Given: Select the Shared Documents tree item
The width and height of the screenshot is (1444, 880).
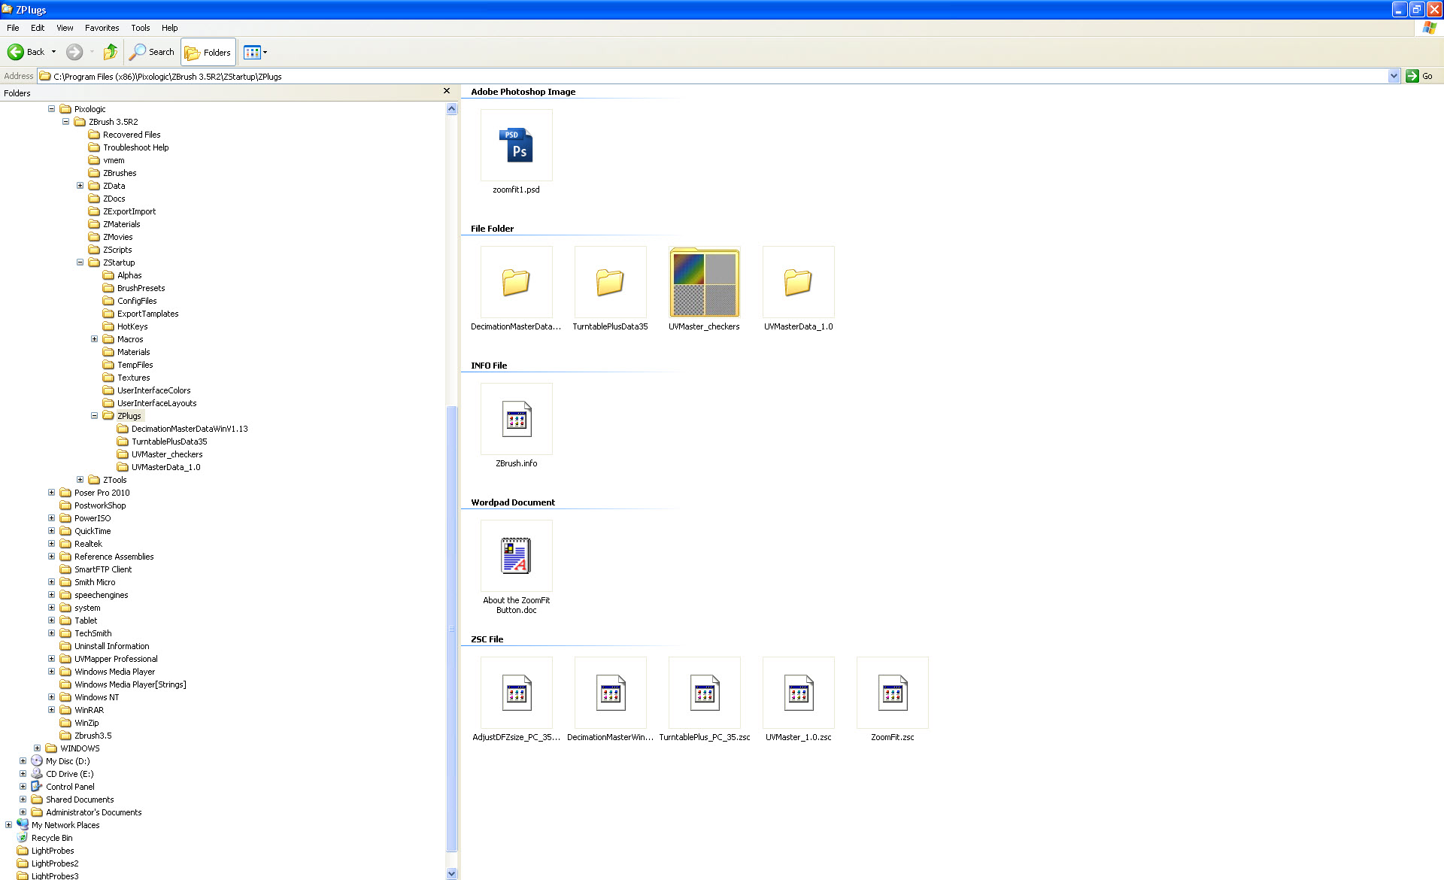Looking at the screenshot, I should click(80, 800).
